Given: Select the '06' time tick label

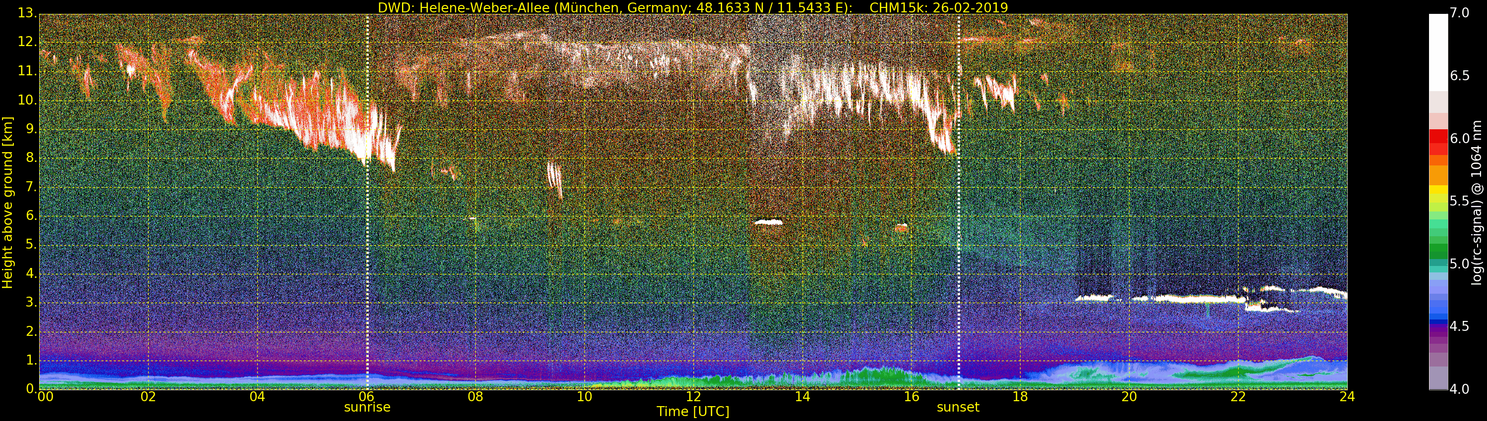Looking at the screenshot, I should tap(367, 396).
